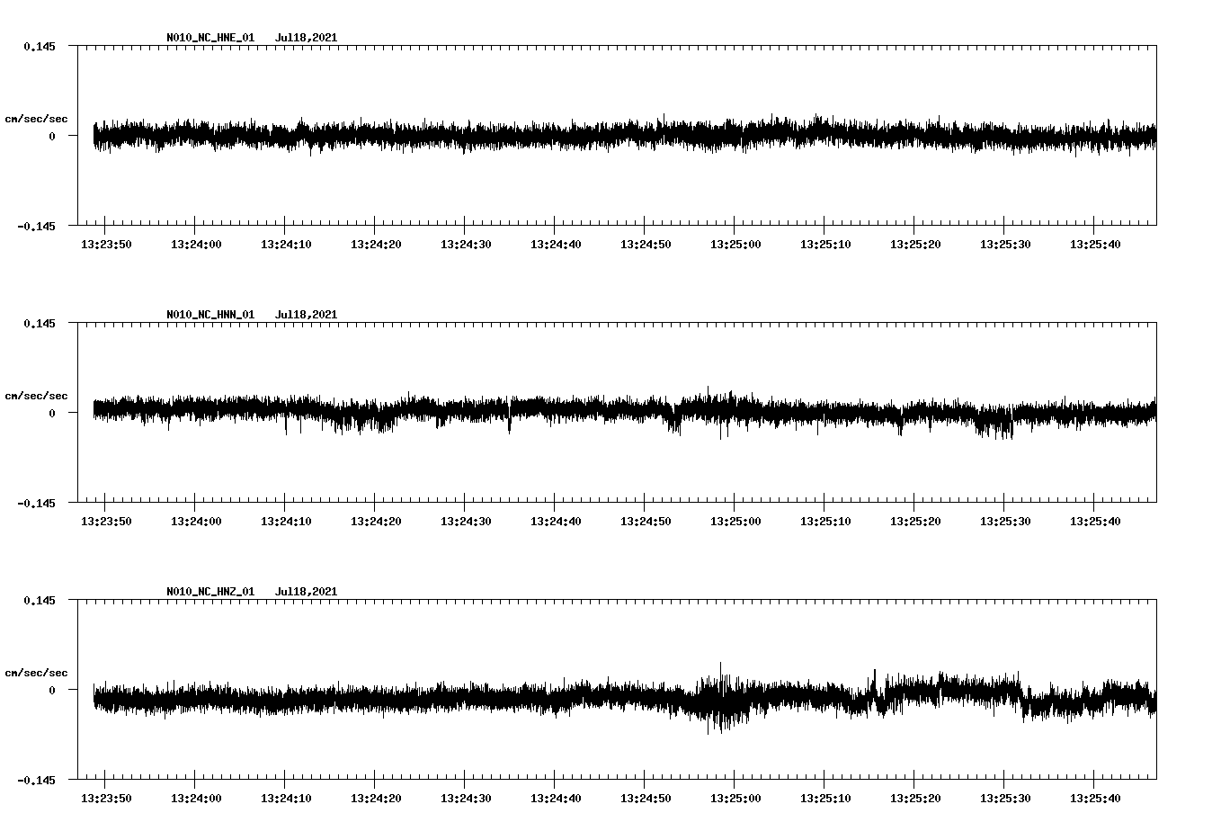Click the Jul18,2021 date on the middle plot
The width and height of the screenshot is (1221, 831).
point(306,315)
